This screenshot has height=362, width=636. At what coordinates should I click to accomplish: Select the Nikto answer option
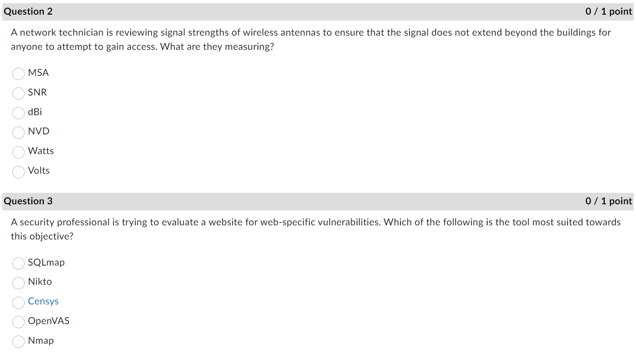pos(18,283)
